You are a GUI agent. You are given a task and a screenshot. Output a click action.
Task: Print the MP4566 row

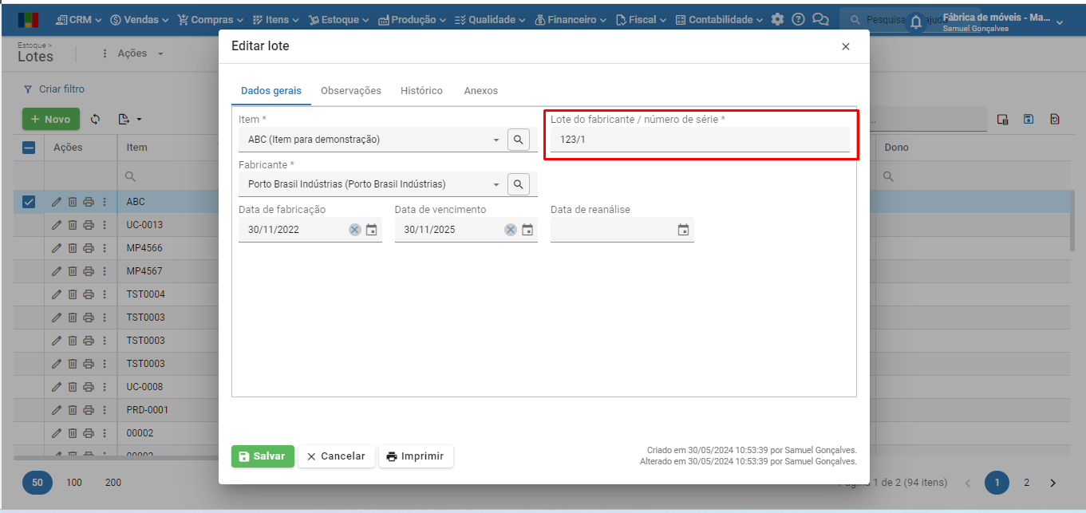[x=89, y=248]
